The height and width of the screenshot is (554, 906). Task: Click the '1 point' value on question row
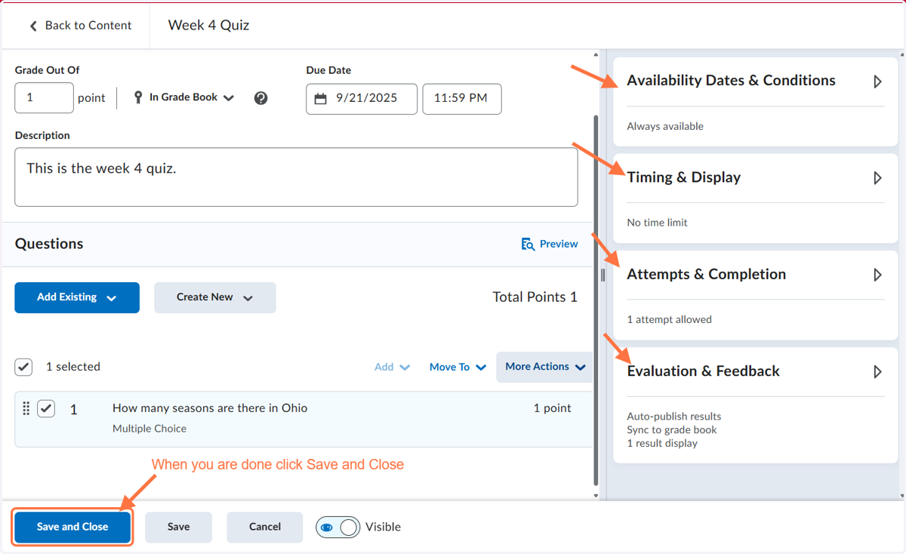[552, 408]
